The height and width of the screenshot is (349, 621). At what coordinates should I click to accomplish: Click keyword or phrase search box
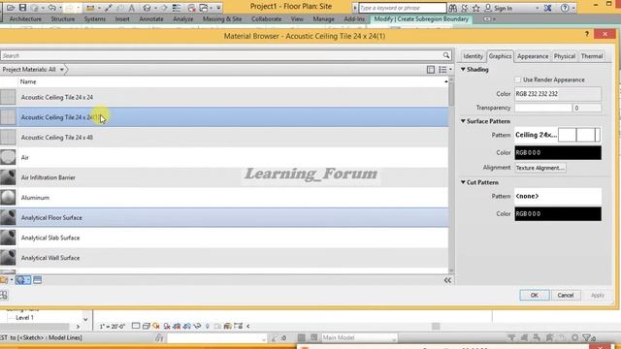(x=403, y=8)
